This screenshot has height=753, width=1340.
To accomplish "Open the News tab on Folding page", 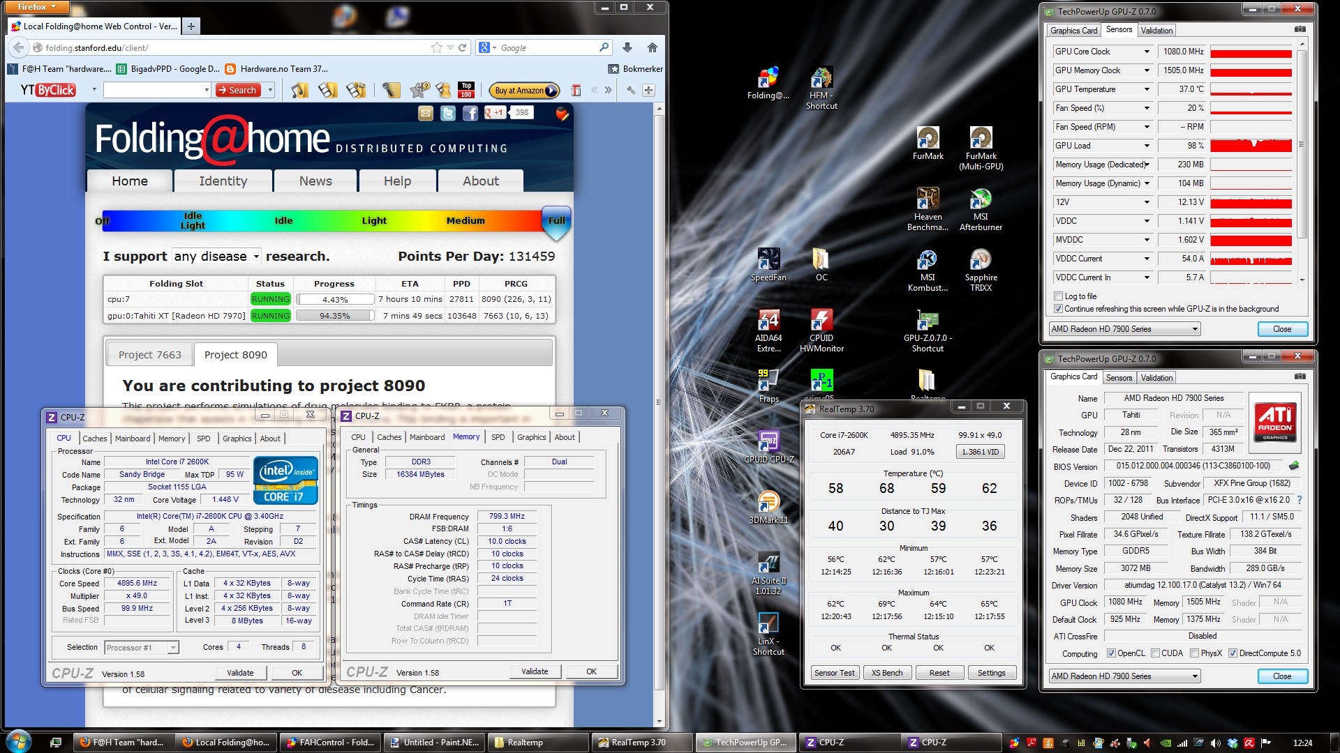I will pos(315,181).
